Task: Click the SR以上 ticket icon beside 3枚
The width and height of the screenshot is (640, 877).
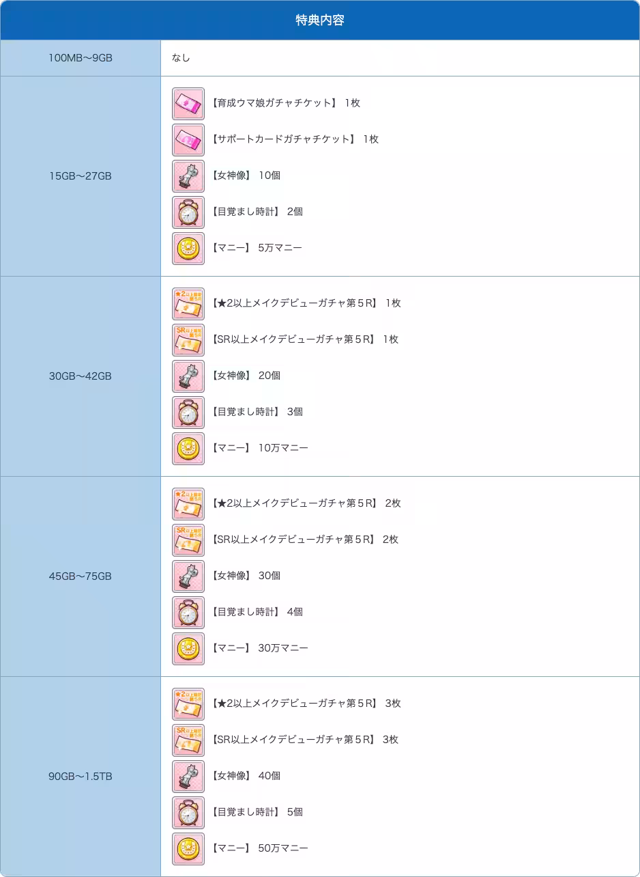Action: tap(188, 740)
